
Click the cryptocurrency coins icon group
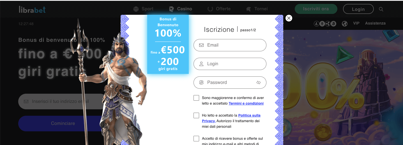point(325,24)
